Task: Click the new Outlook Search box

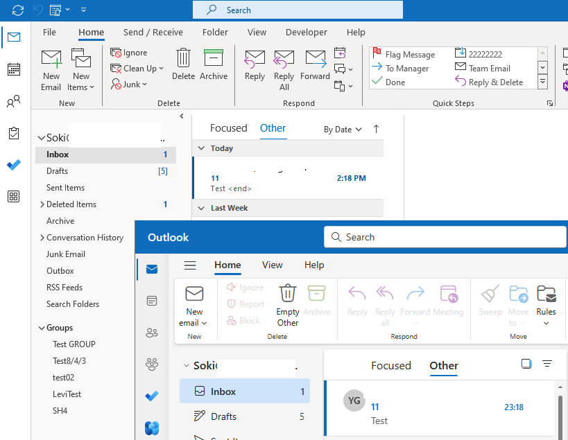Action: (x=445, y=237)
